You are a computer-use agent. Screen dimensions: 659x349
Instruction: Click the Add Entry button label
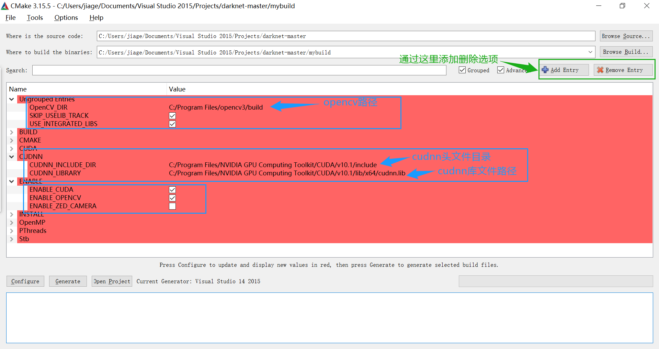(565, 70)
